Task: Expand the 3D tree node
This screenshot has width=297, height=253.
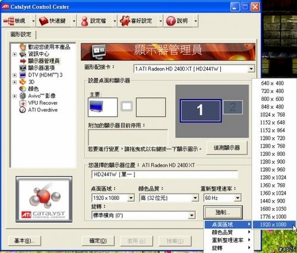Action: [x=14, y=82]
